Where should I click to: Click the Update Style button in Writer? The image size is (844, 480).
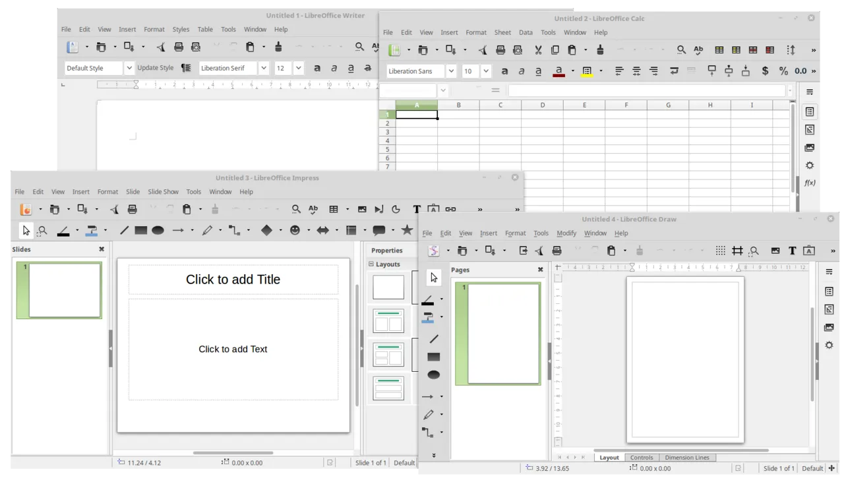[x=156, y=68]
